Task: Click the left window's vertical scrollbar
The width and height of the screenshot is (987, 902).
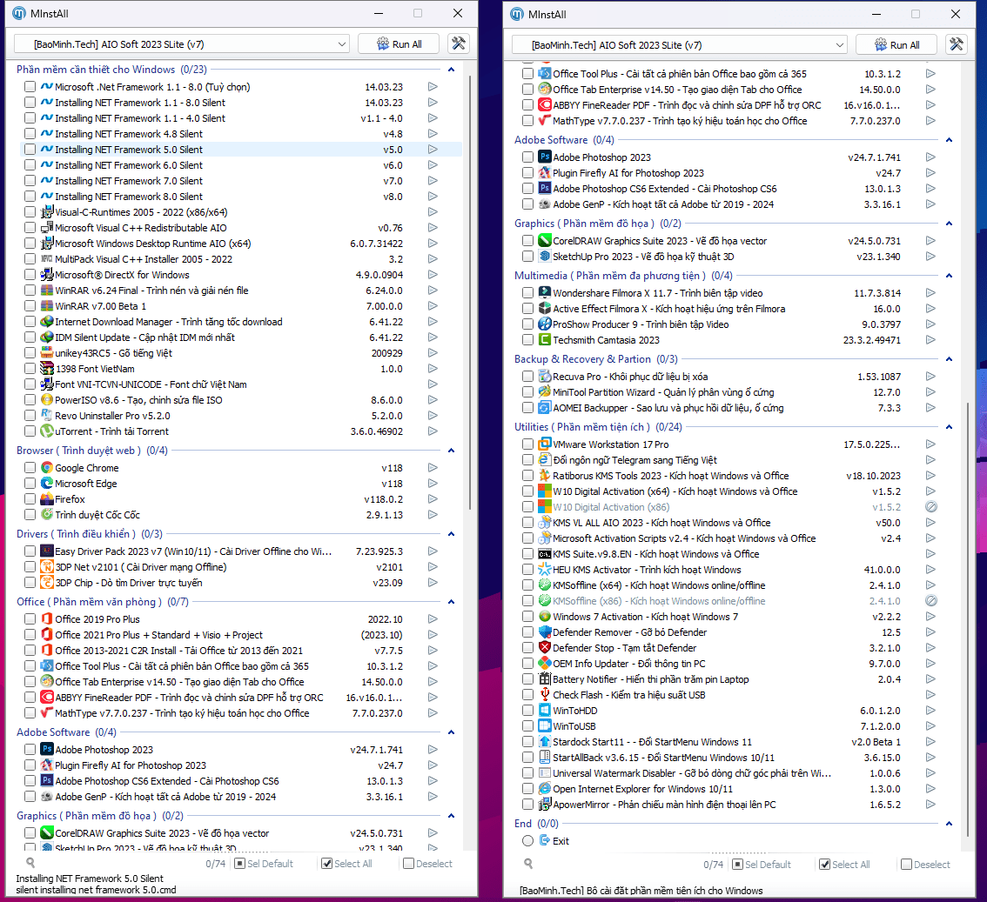Action: [470, 292]
